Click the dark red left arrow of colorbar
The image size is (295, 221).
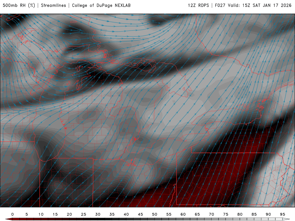pyautogui.click(x=8, y=219)
